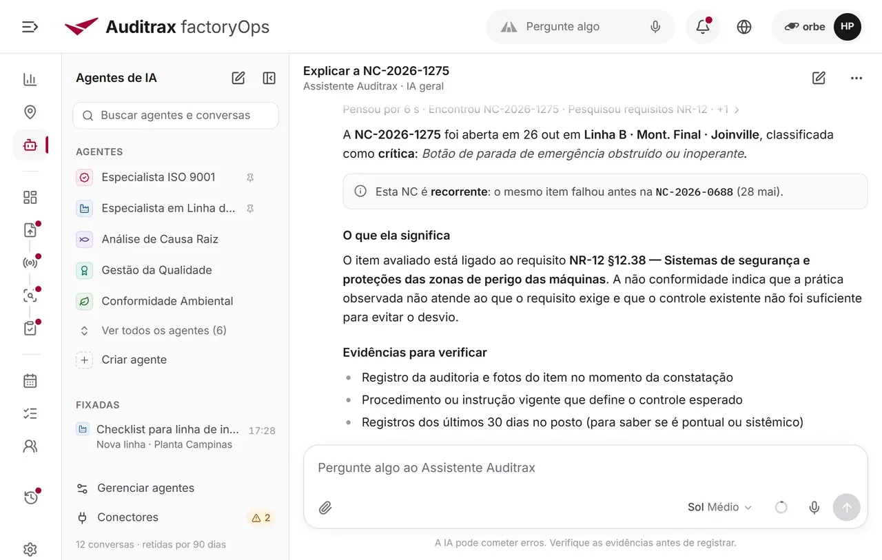Expand the Pensou por 6 s reasoning steps

[x=541, y=110]
